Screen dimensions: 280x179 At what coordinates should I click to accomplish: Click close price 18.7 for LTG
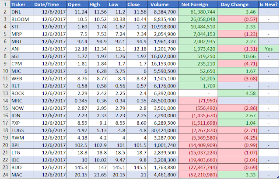pos(137,153)
